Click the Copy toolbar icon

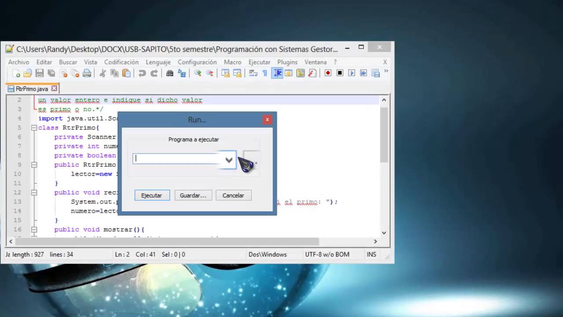tap(114, 73)
